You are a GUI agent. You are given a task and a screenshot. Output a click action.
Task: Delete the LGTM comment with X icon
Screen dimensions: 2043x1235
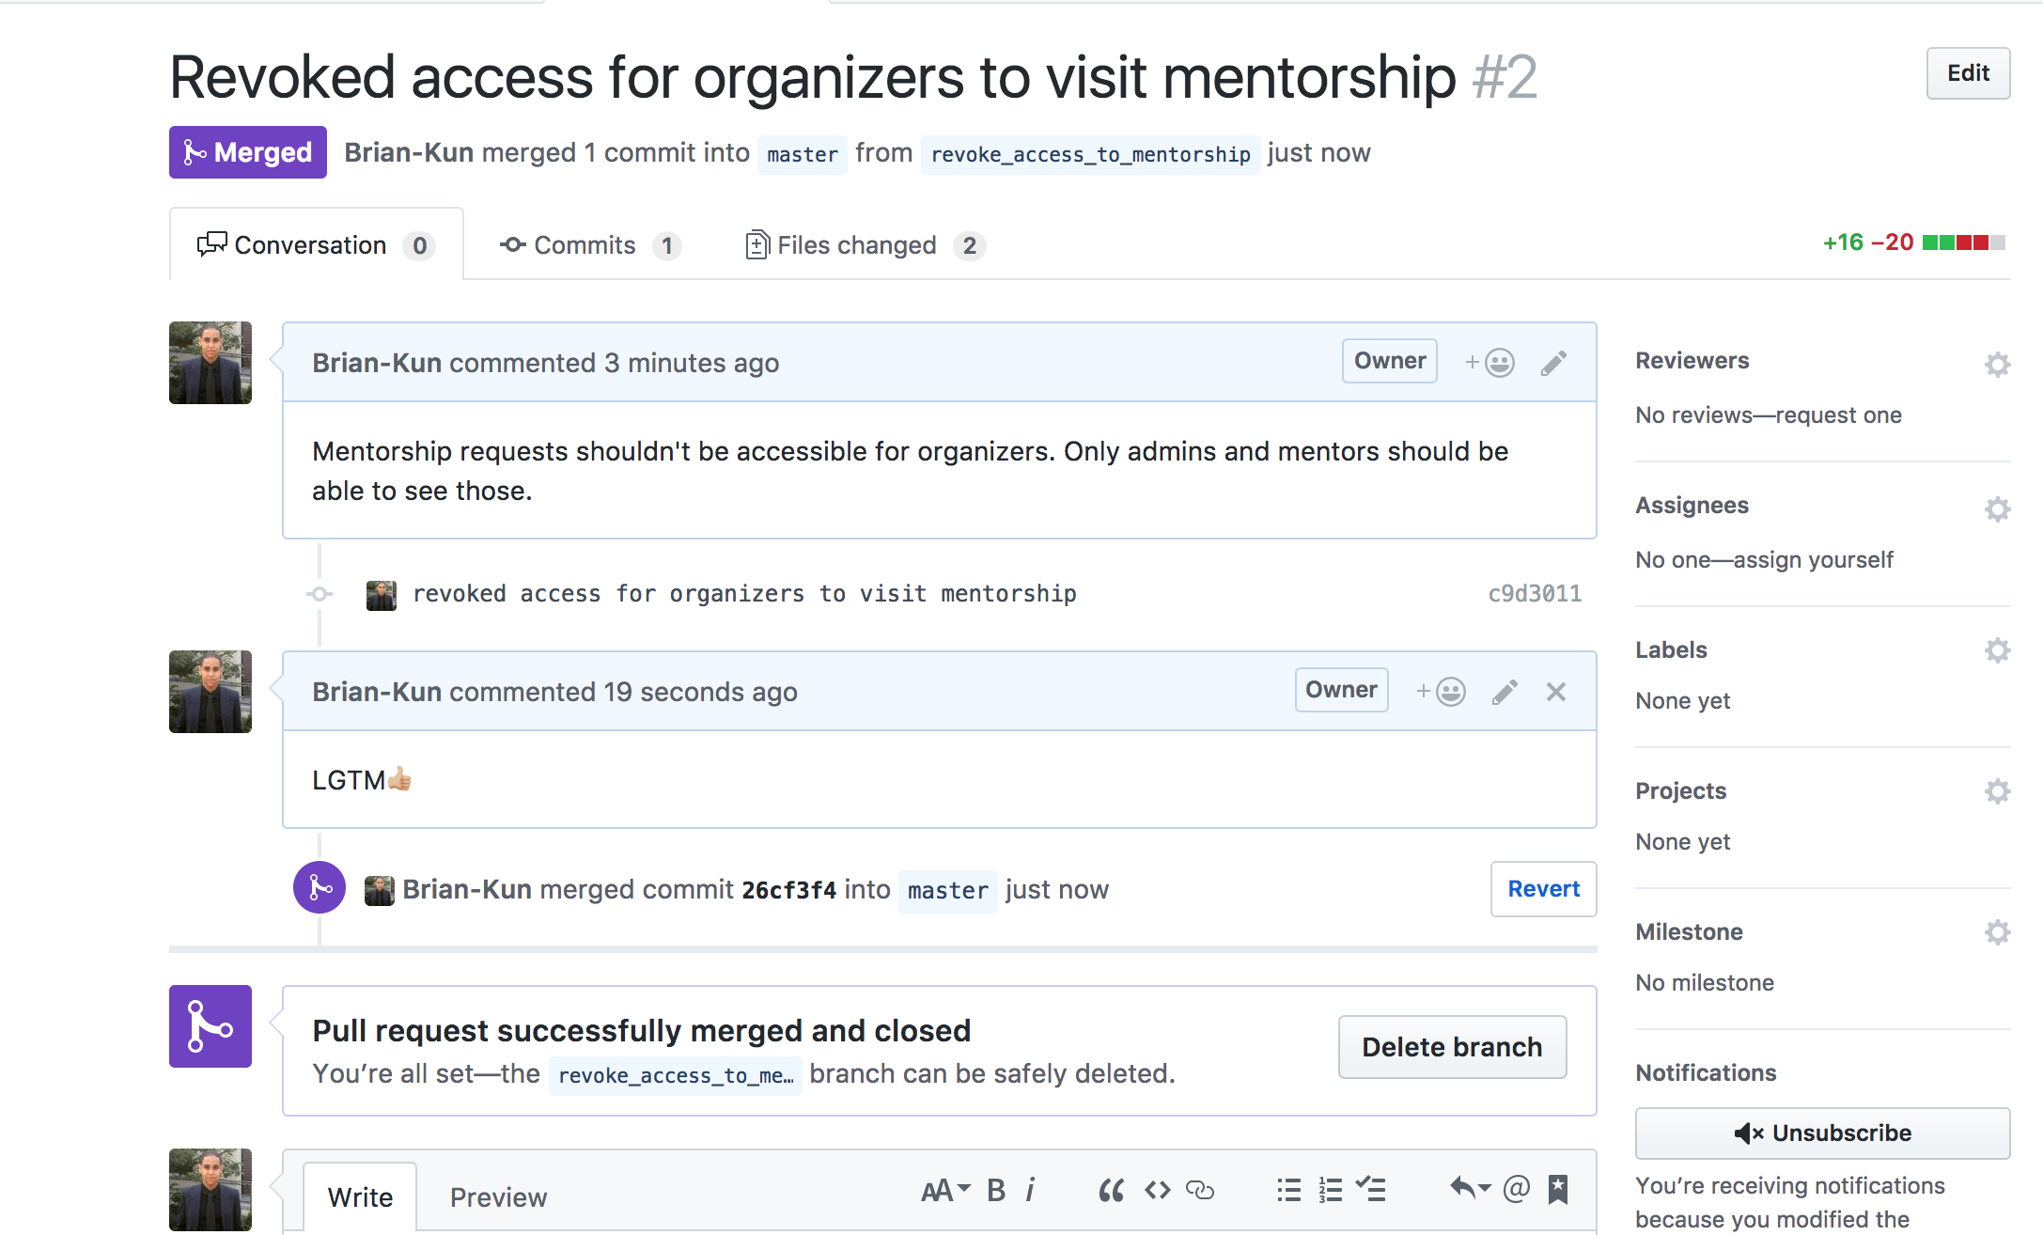point(1556,693)
